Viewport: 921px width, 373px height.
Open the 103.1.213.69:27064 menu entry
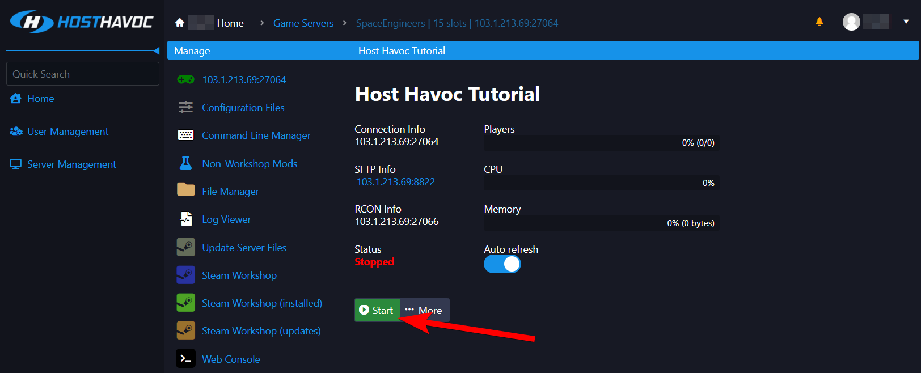coord(244,80)
